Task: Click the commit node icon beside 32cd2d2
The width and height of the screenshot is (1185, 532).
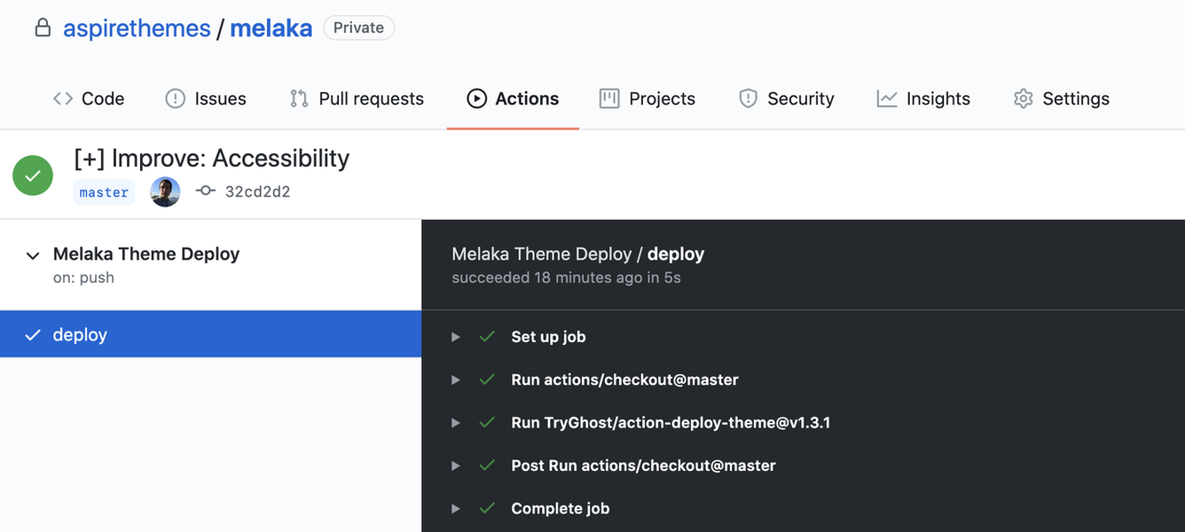Action: coord(206,191)
